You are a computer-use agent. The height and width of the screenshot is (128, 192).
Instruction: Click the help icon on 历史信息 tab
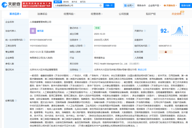[x=183, y=14]
